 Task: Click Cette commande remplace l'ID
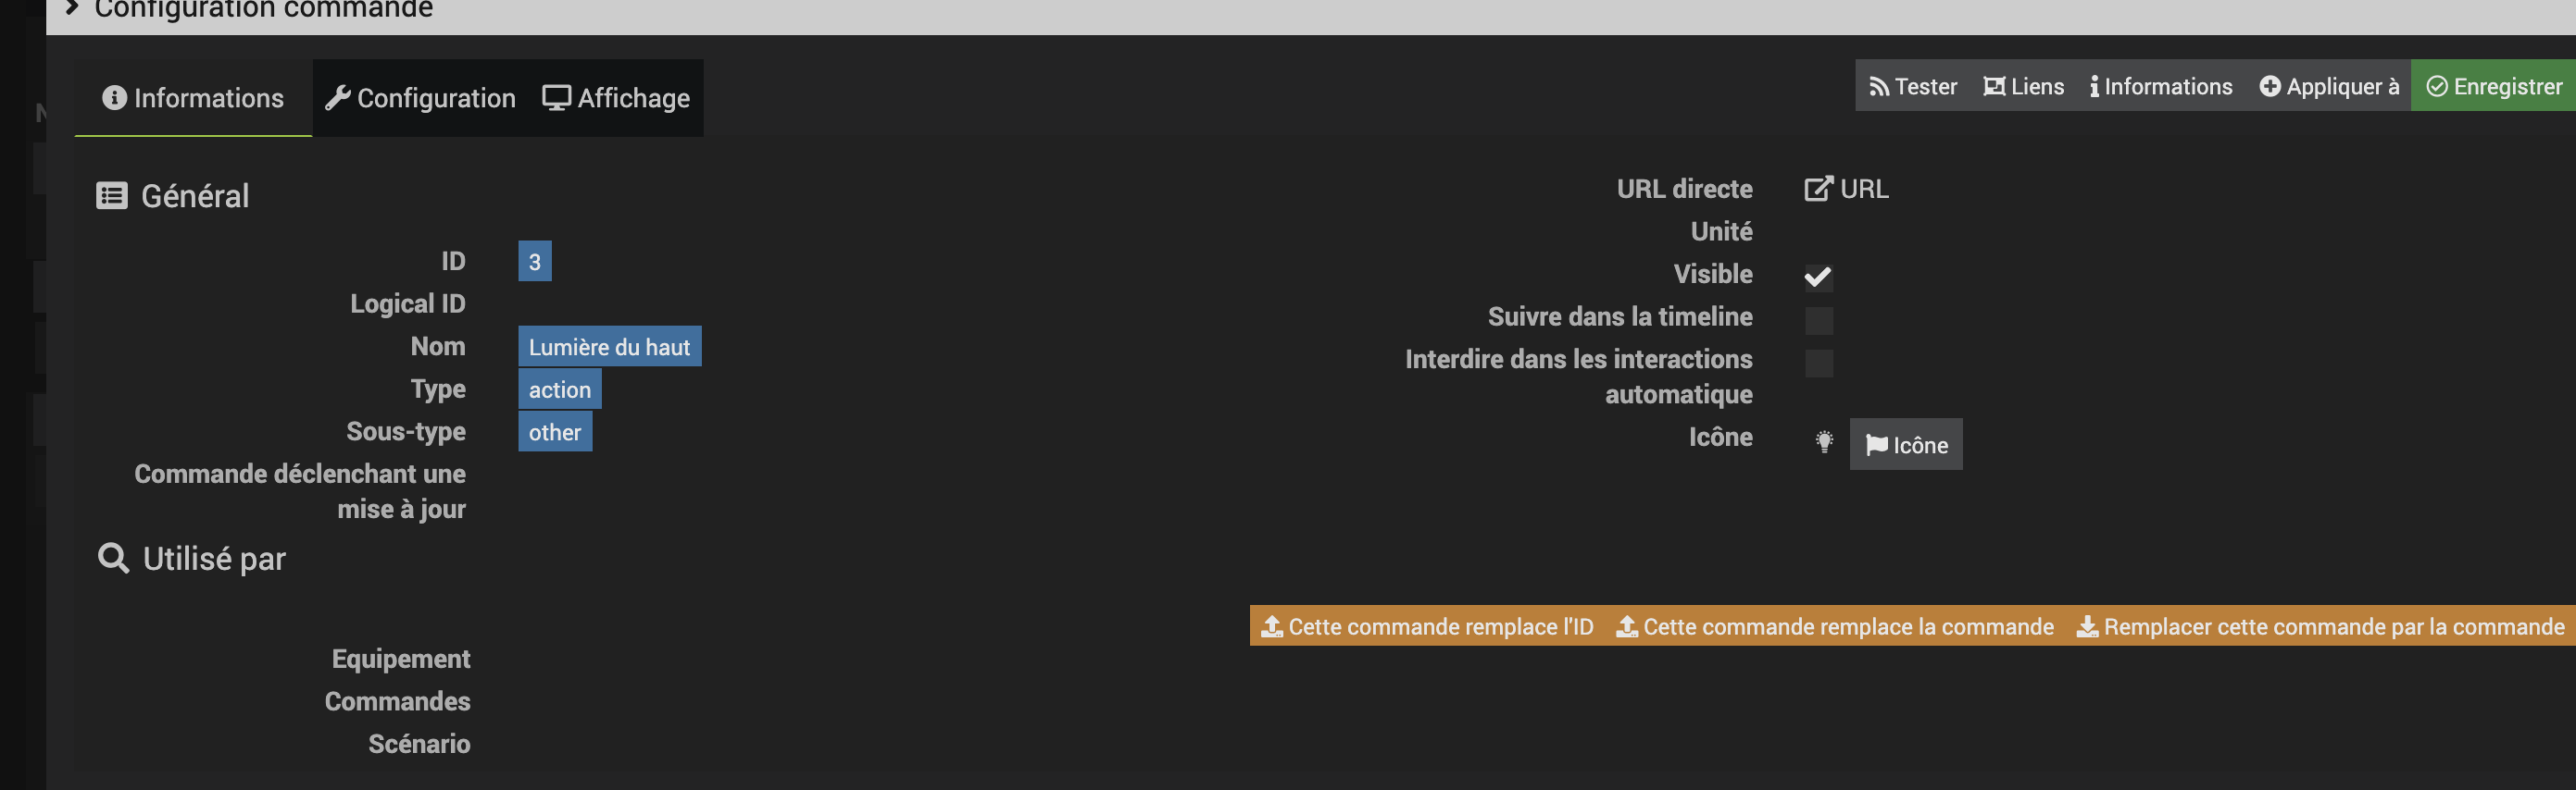tap(1427, 626)
